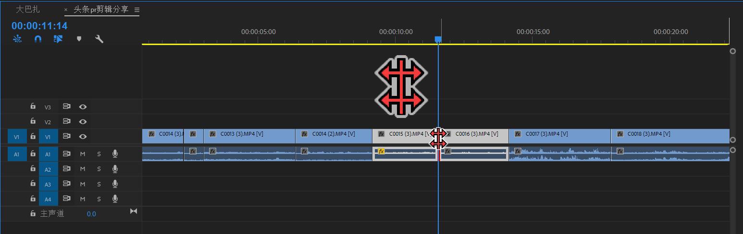Solo track A4

[99, 199]
